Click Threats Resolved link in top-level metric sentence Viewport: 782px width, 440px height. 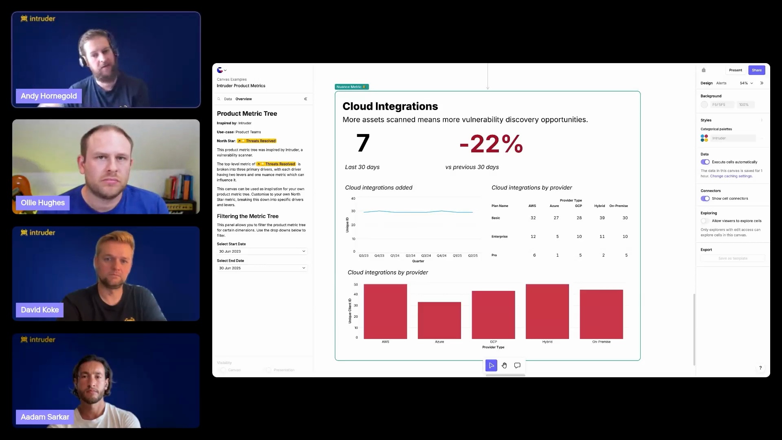coord(276,164)
